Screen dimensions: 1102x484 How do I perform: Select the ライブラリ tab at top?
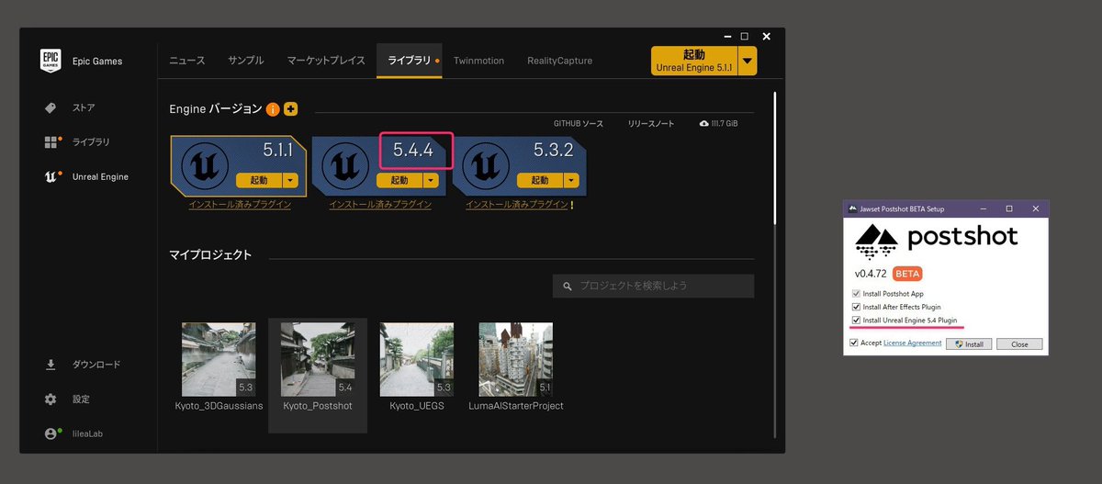click(410, 61)
